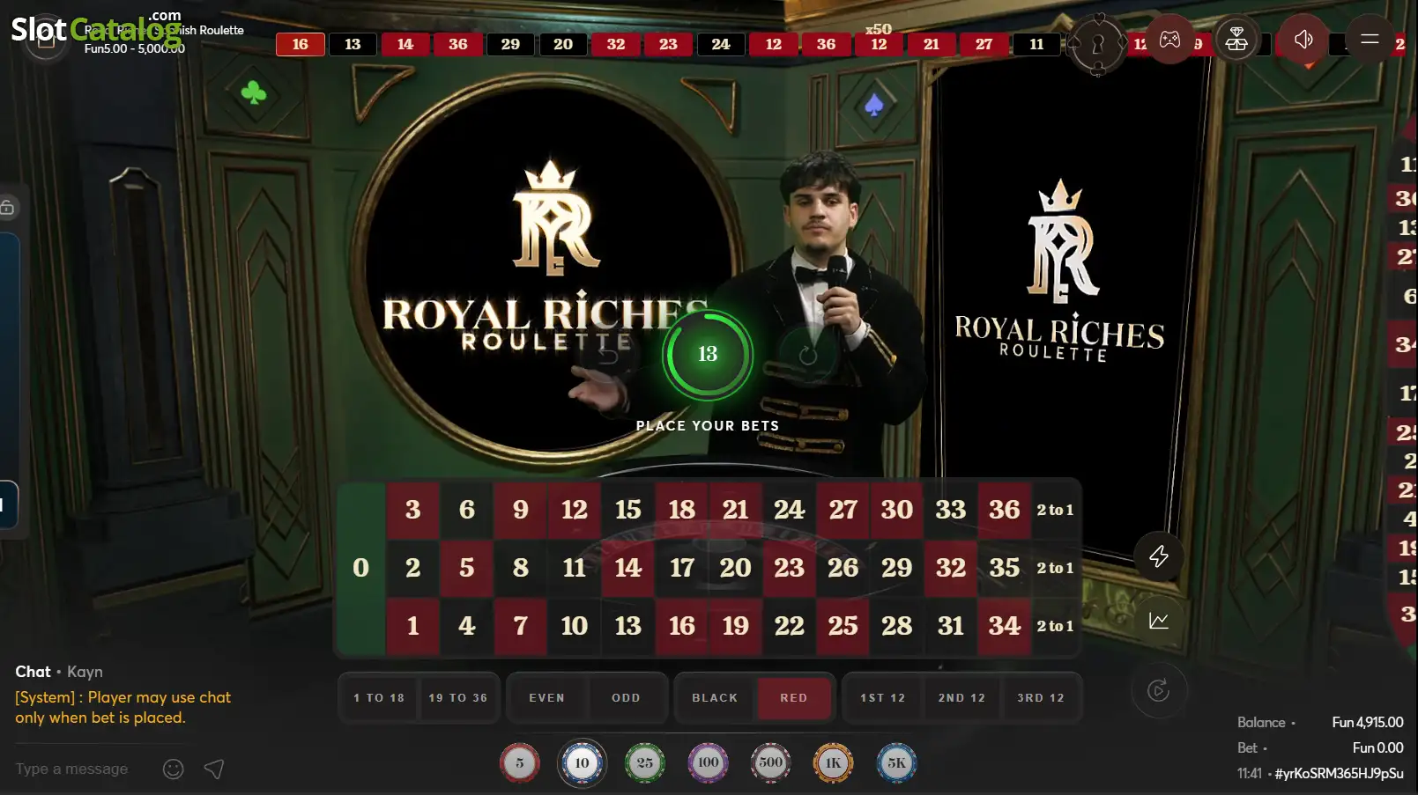Image resolution: width=1418 pixels, height=795 pixels.
Task: Select the 5K value chip
Action: (x=896, y=763)
